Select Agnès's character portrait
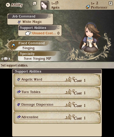114x137 pixels. click(x=45, y=5)
